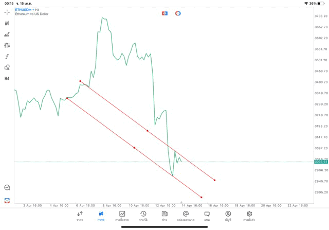Open the chart settings sliders icon
The width and height of the screenshot is (329, 230).
click(7, 45)
